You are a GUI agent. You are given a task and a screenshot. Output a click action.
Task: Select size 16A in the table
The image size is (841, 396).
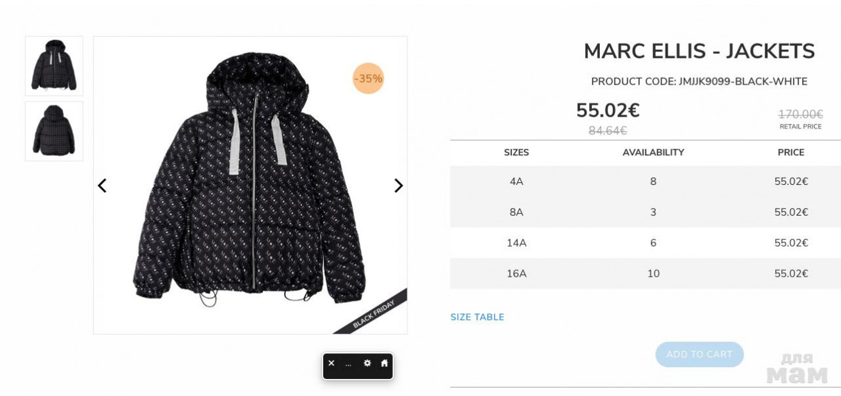coord(516,273)
